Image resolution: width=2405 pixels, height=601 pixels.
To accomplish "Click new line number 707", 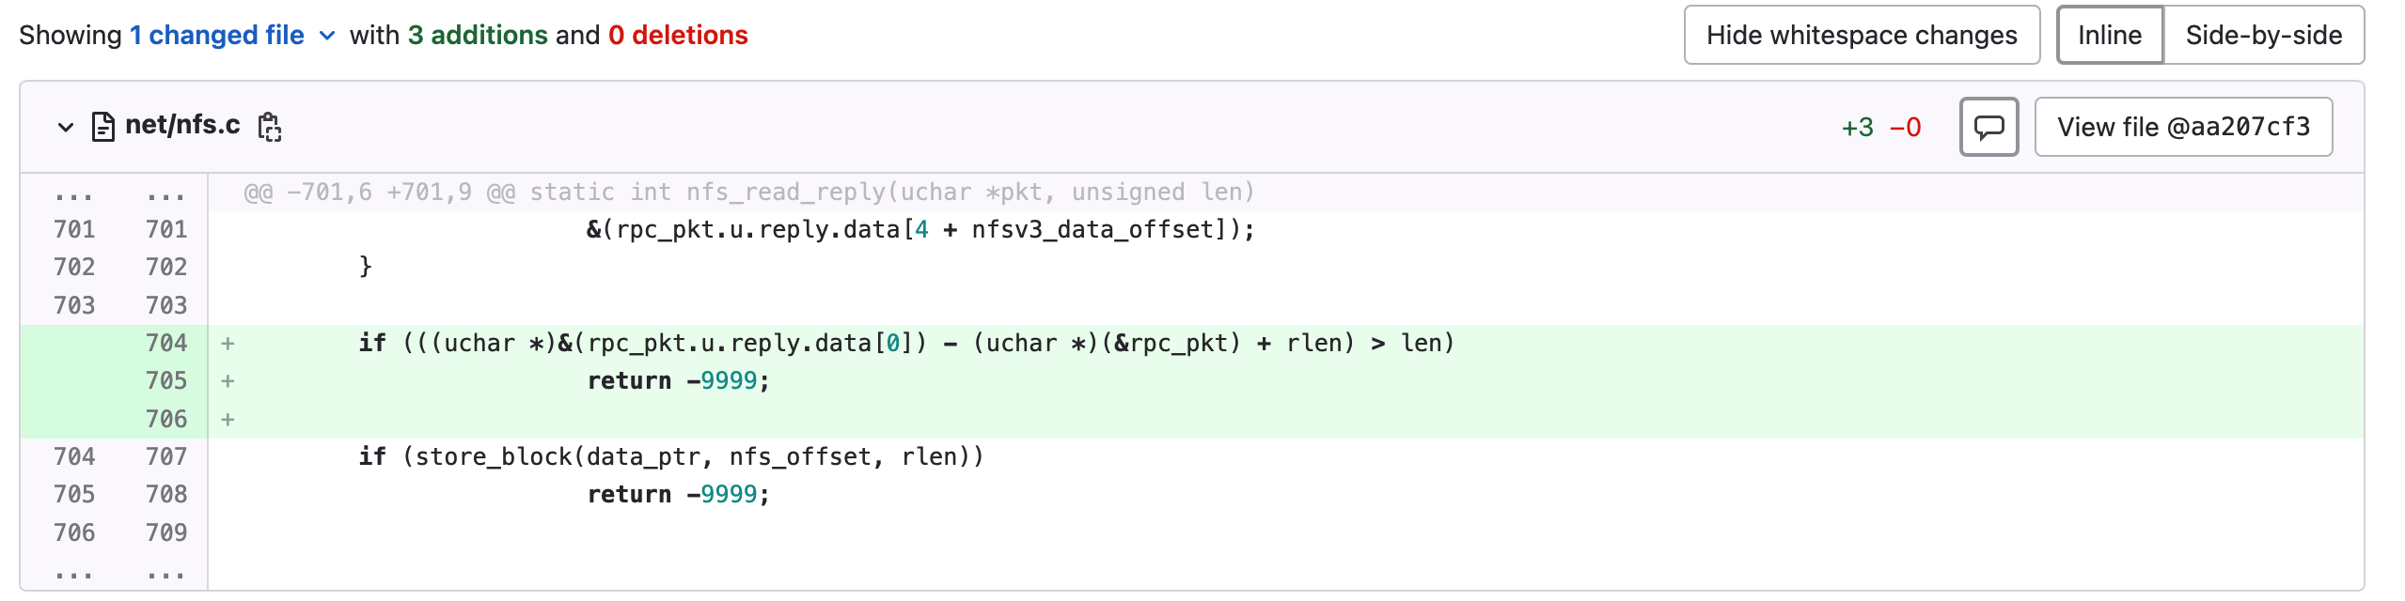I will 166,456.
